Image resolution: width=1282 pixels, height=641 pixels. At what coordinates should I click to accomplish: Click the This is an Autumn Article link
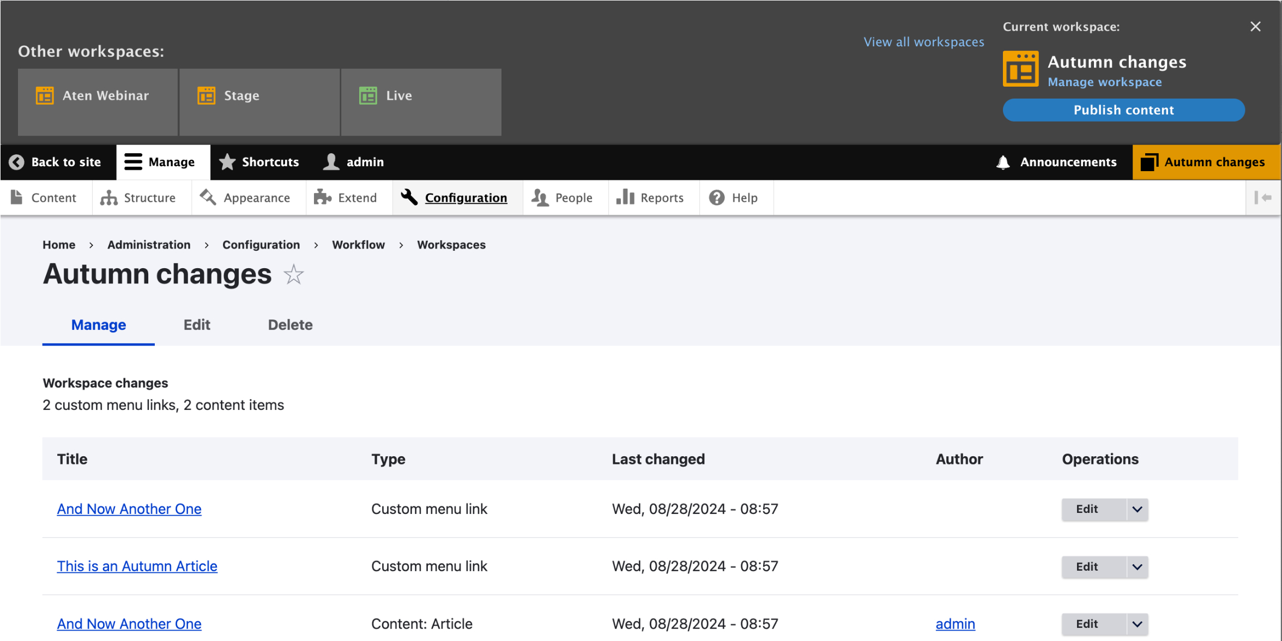(136, 565)
